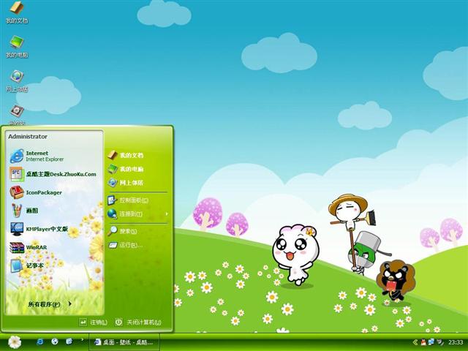Click the flower Start button
468x351 pixels.
click(14, 342)
